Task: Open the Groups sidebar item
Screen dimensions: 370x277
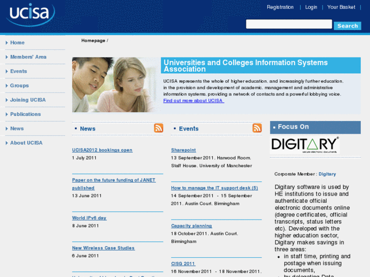Action: (x=19, y=85)
